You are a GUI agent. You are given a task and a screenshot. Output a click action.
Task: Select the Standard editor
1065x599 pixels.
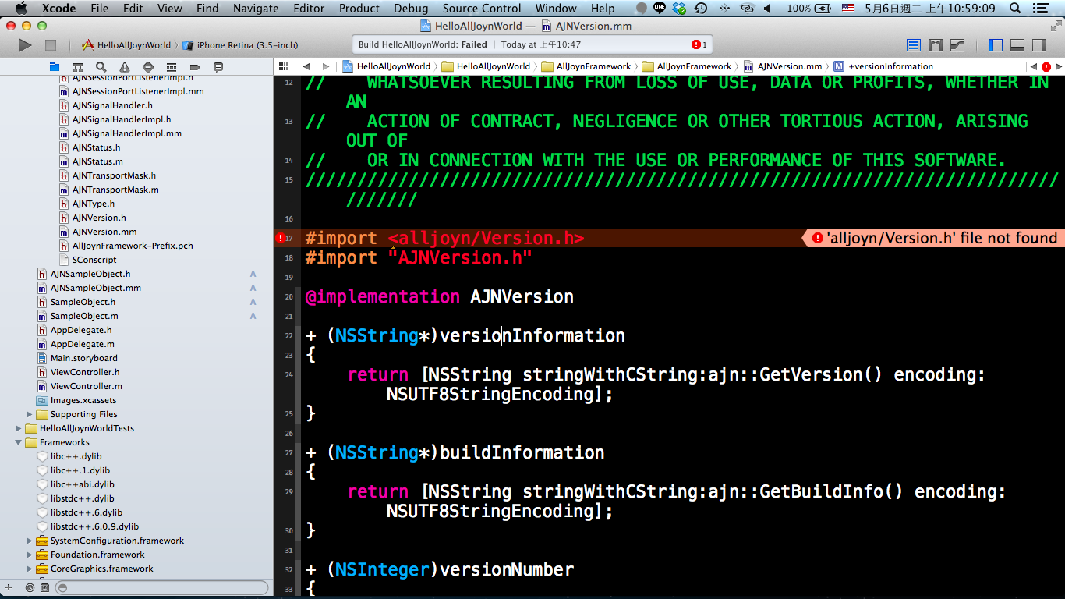(x=914, y=45)
